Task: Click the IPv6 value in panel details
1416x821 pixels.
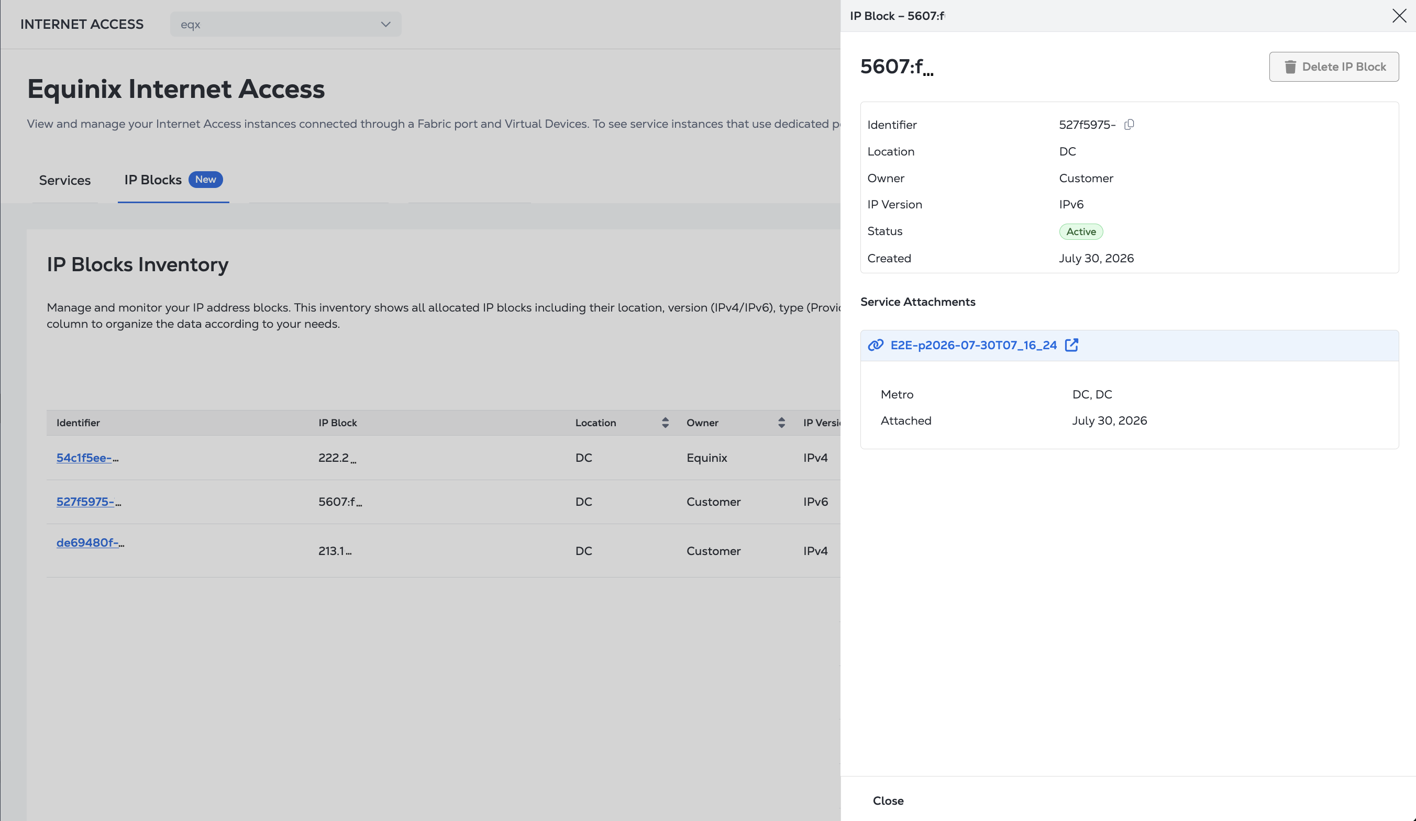Action: click(x=1071, y=205)
